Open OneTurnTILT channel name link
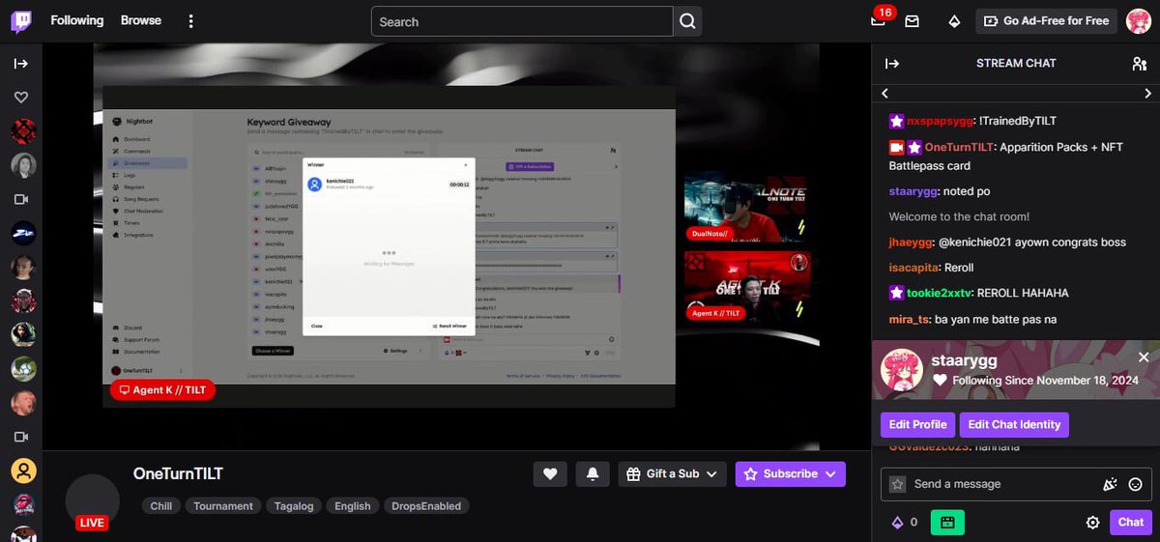 [x=178, y=473]
